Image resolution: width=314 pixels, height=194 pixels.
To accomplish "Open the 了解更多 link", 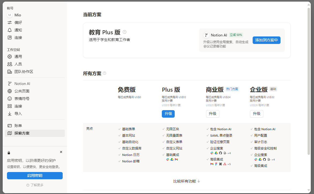I will [35, 185].
